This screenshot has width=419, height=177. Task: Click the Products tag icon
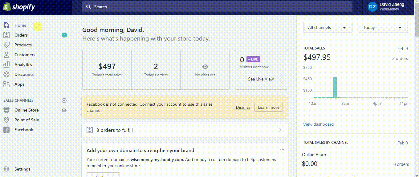[6, 45]
